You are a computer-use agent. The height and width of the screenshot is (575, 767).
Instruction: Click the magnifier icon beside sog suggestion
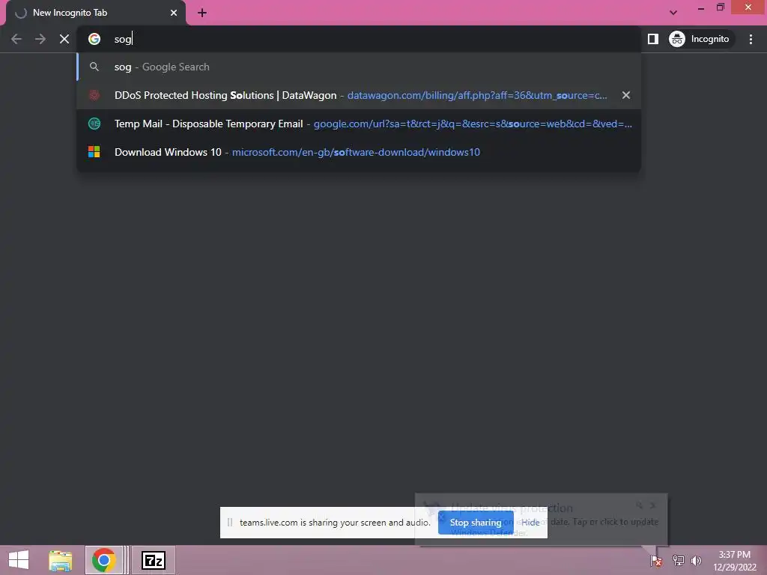tap(94, 67)
